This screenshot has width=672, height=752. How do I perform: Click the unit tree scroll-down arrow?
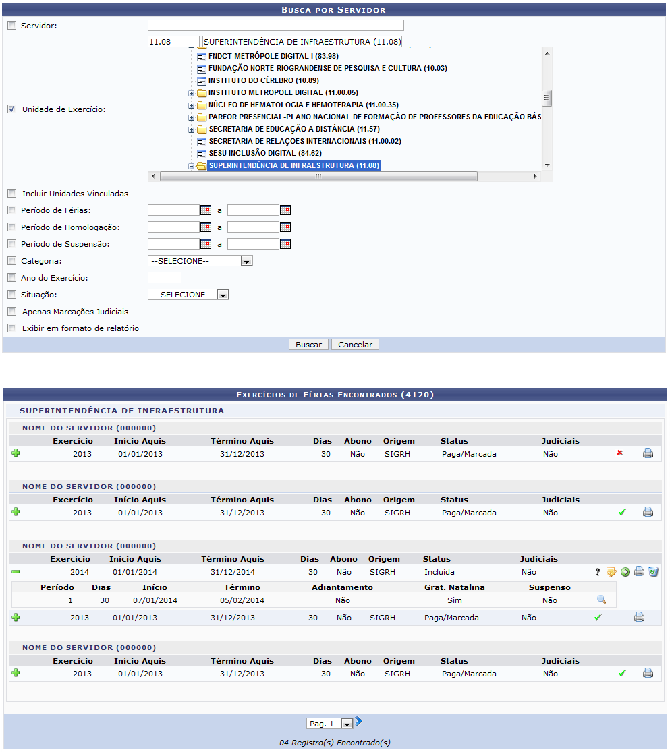pyautogui.click(x=547, y=165)
